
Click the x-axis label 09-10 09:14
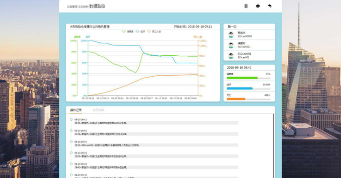coord(102,99)
